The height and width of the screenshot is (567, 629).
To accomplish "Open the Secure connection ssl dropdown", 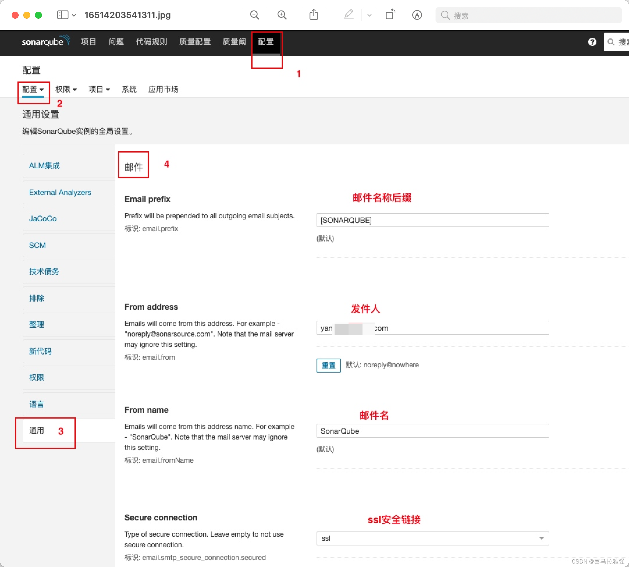I will click(433, 538).
